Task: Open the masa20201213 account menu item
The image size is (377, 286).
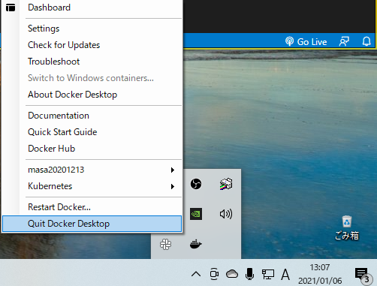Action: click(92, 170)
